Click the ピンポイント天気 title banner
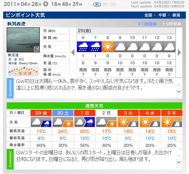The width and height of the screenshot is (189, 174). click(94, 15)
